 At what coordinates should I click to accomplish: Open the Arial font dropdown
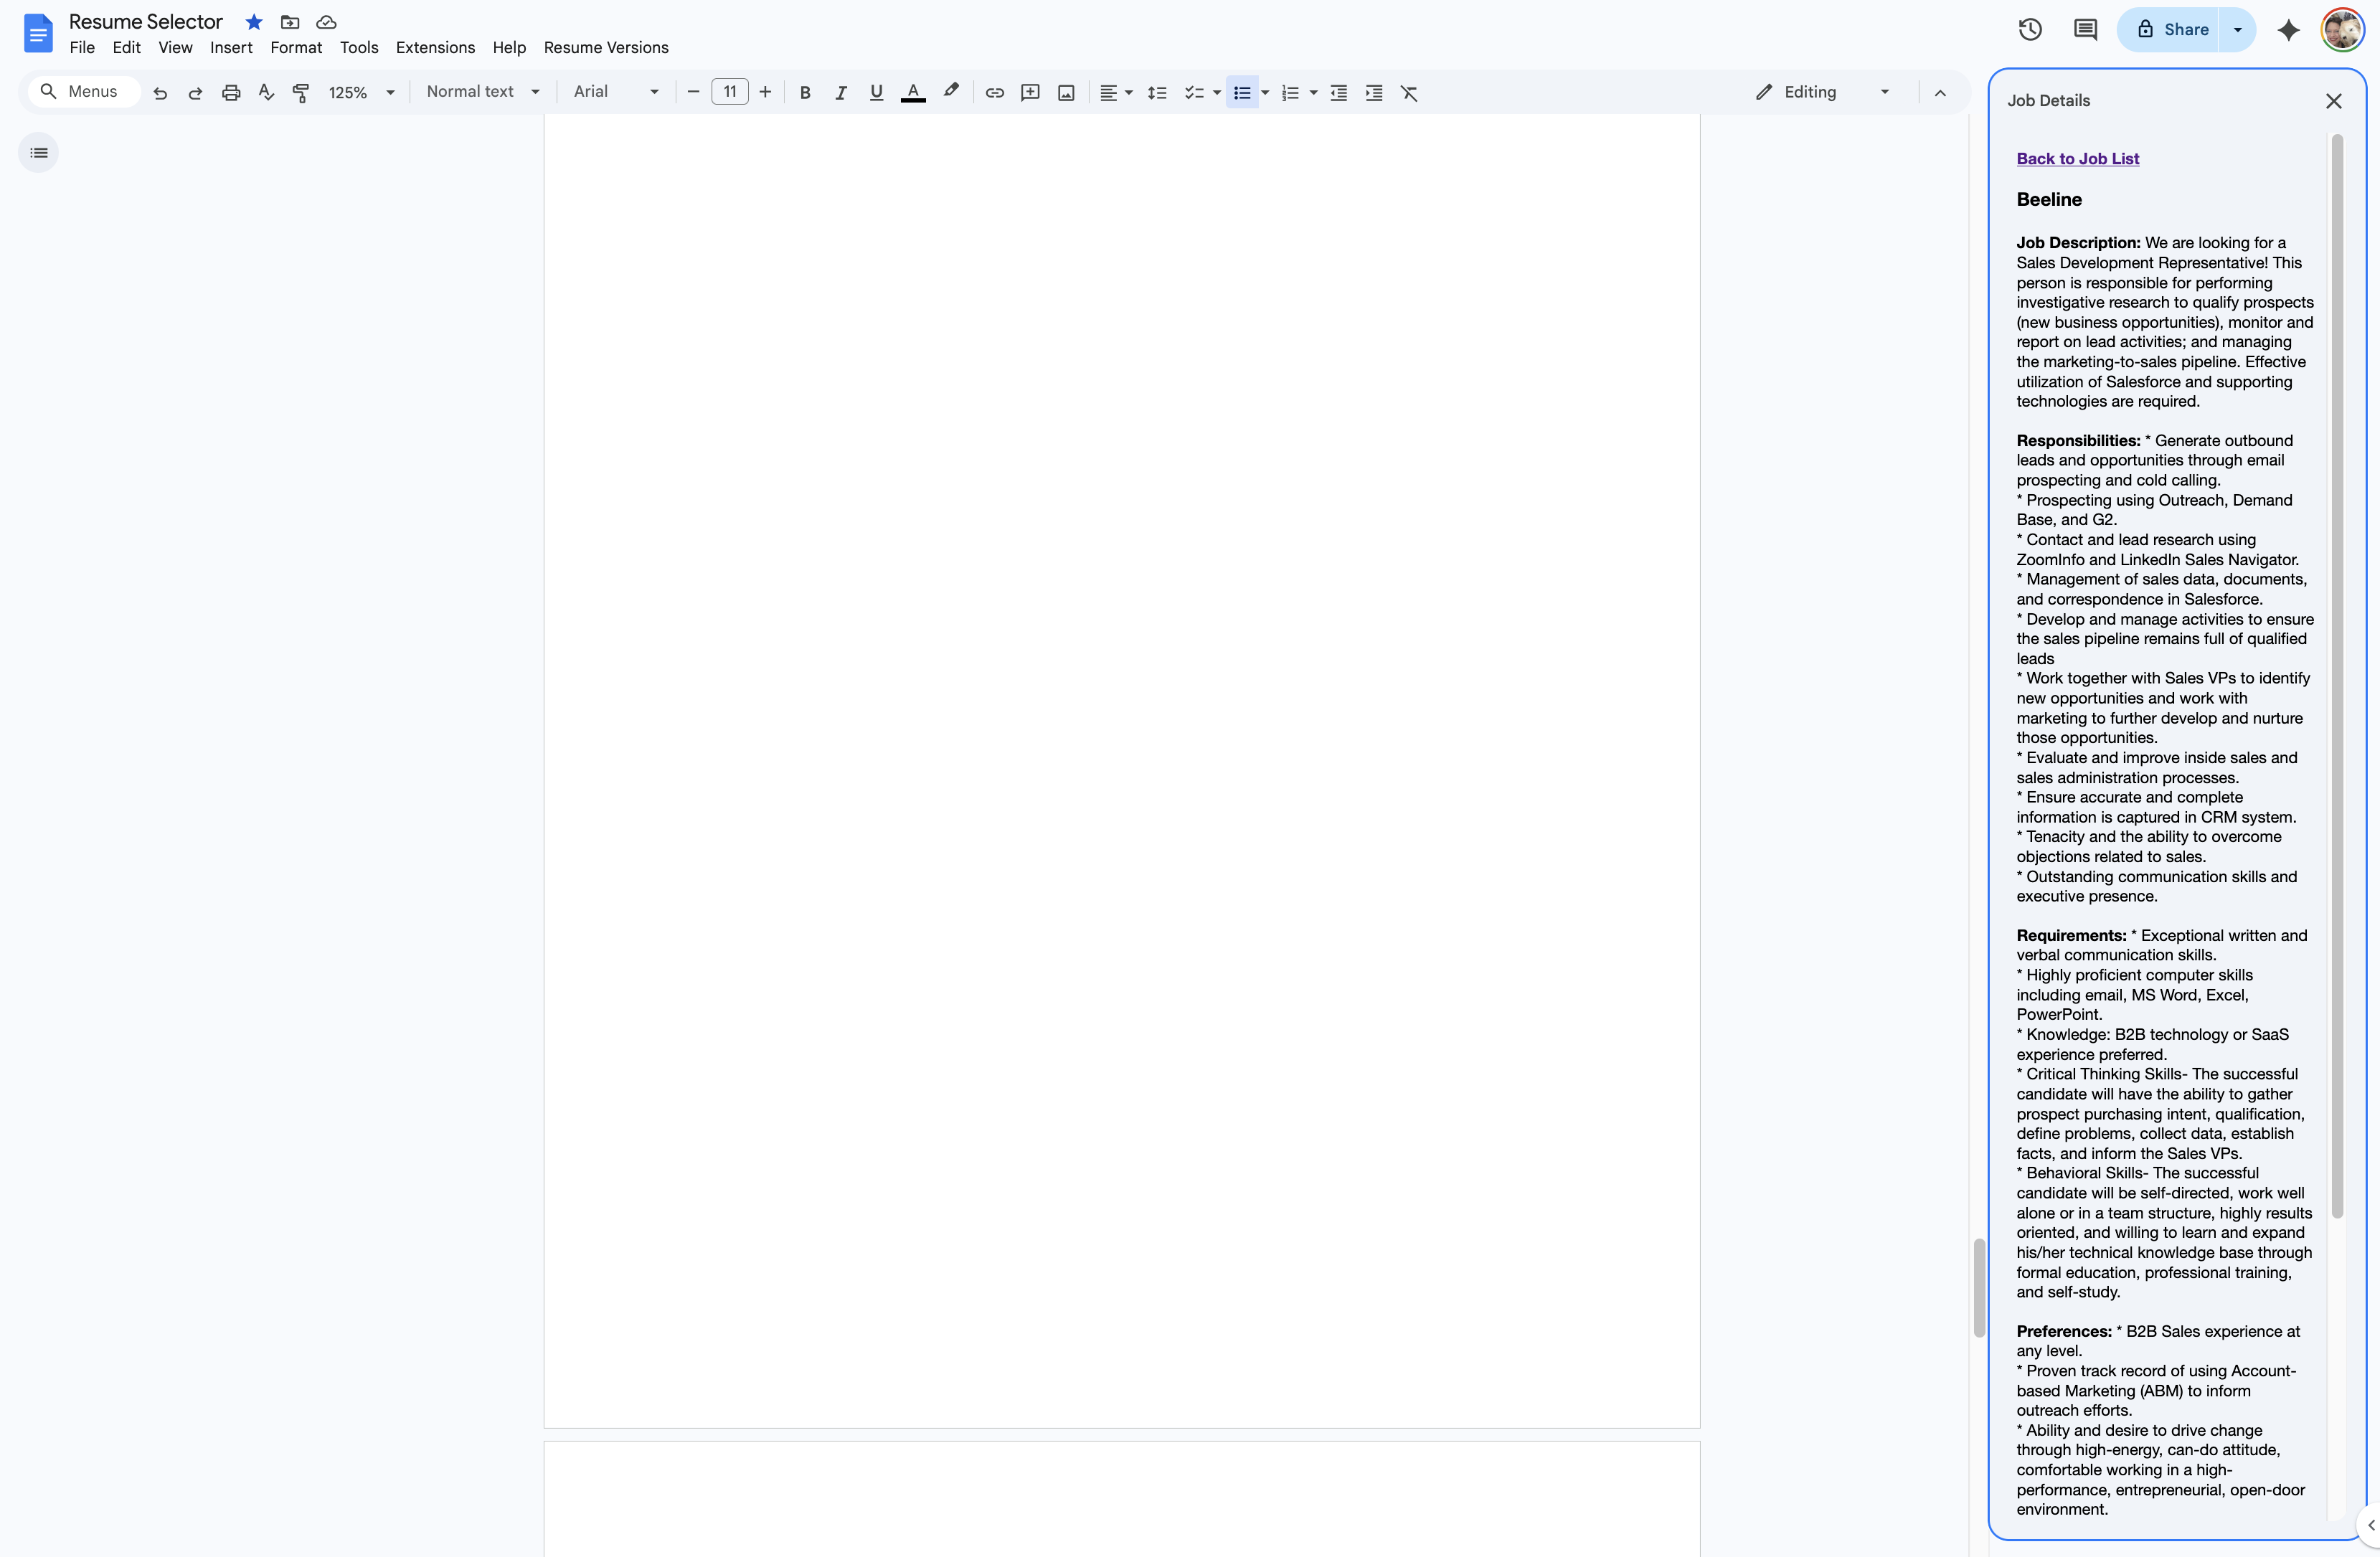(616, 92)
